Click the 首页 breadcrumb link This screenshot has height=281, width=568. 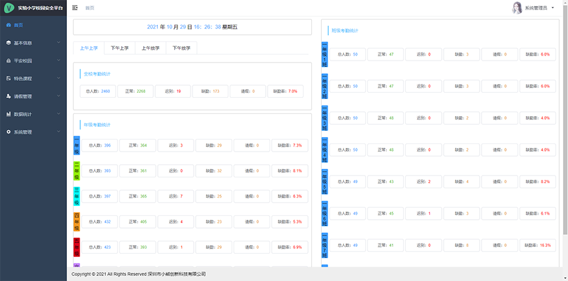90,8
